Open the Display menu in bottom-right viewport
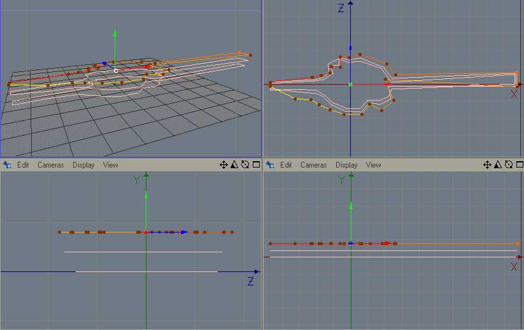 tap(346, 165)
